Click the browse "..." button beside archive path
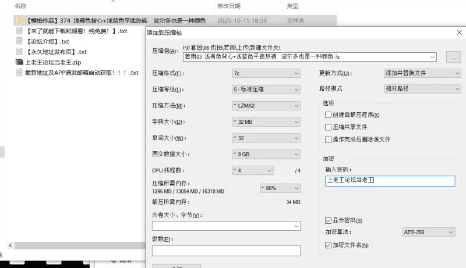The width and height of the screenshot is (466, 268). coord(453,57)
